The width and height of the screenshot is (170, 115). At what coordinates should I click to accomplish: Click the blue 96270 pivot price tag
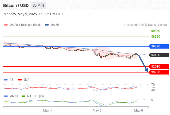pyautogui.click(x=158, y=46)
